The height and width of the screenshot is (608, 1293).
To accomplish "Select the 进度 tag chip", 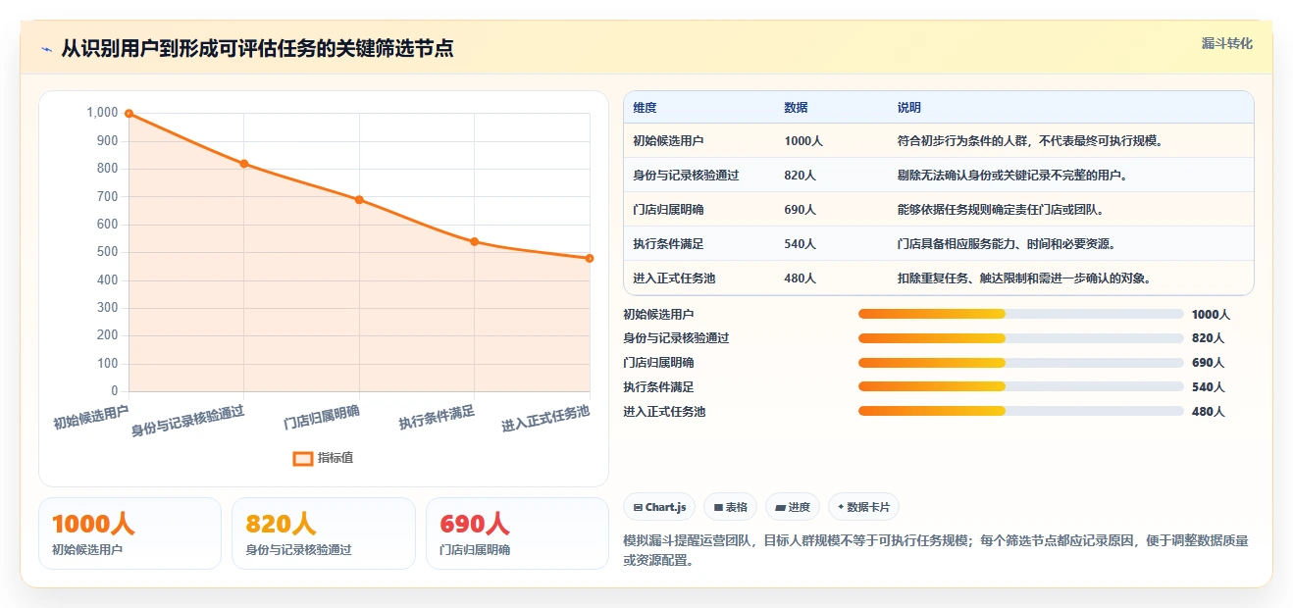I will (x=792, y=507).
